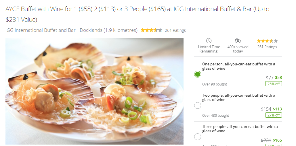Click 261 Ratings text in the sidebar
Viewport: 296px width, 146px height.
pyautogui.click(x=267, y=47)
